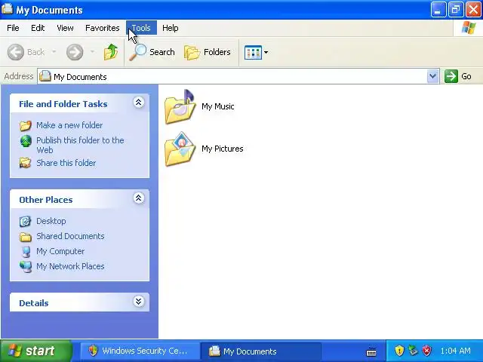
Task: Click the My Pictures folder label
Action: coord(223,149)
